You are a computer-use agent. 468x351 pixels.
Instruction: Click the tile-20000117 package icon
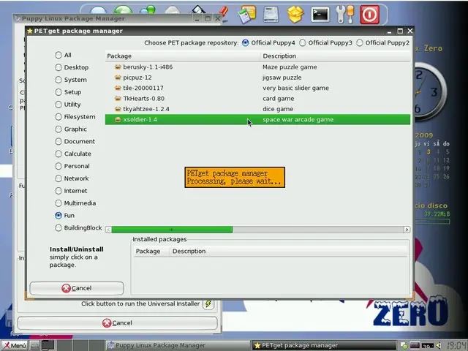pyautogui.click(x=118, y=88)
